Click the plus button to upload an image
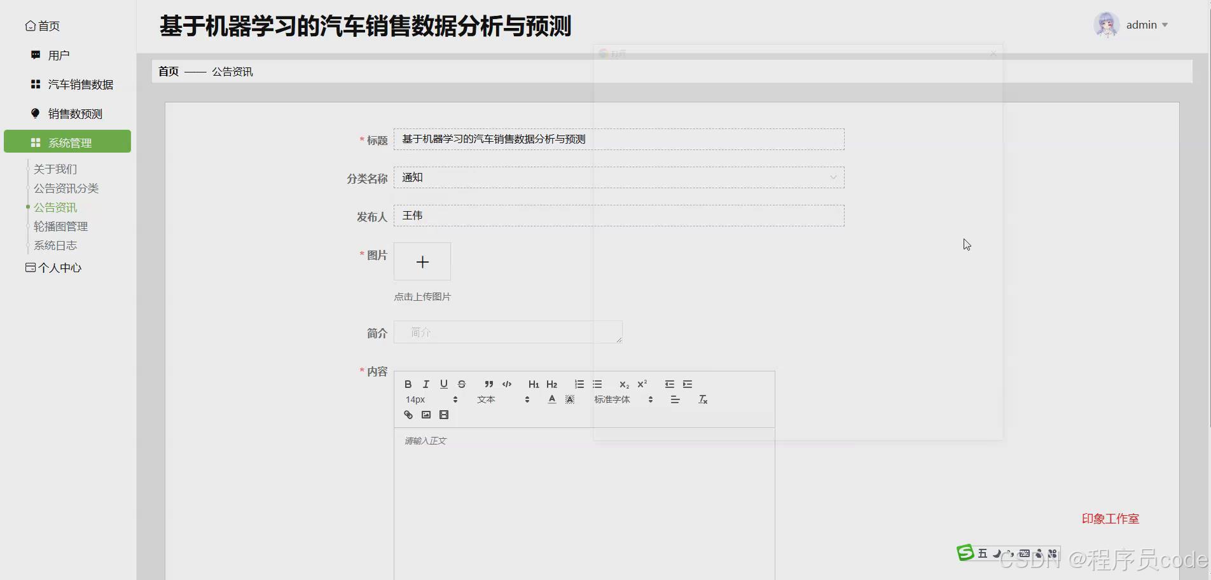Image resolution: width=1211 pixels, height=580 pixels. click(x=422, y=261)
